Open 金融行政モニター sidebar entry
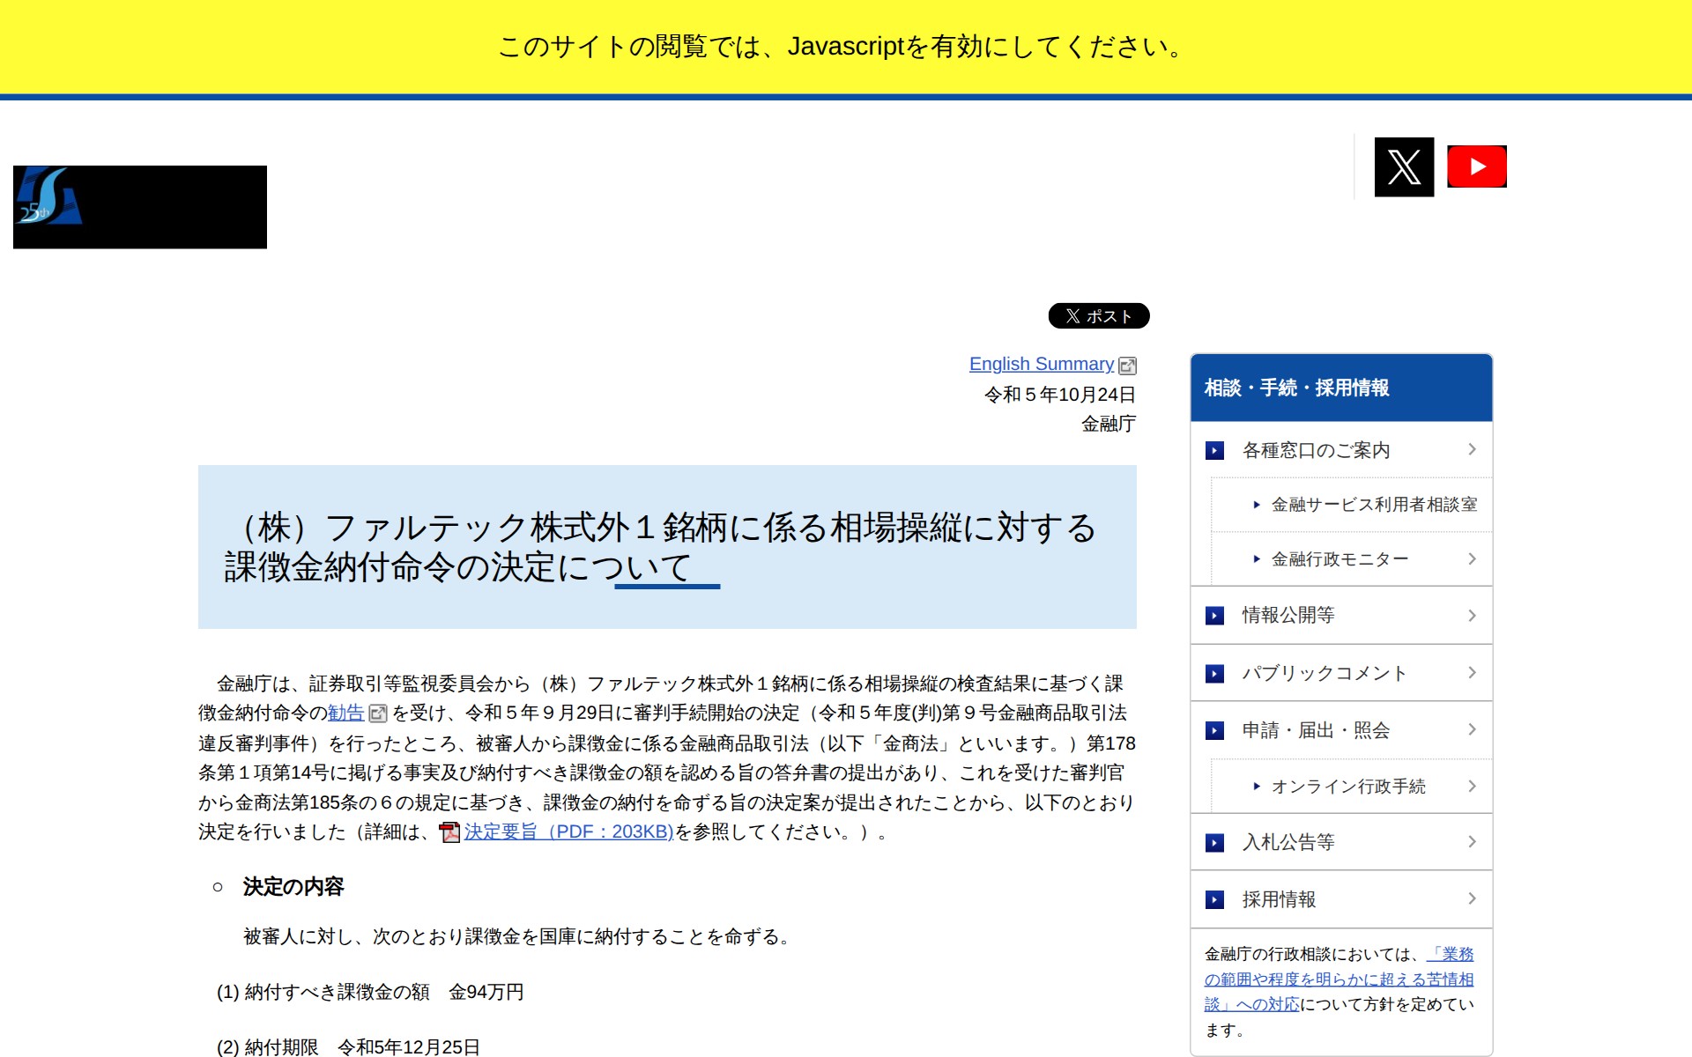The image size is (1692, 1057). (x=1339, y=559)
